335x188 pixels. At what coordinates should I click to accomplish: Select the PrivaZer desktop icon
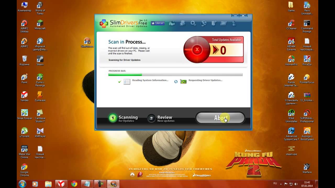(x=307, y=61)
